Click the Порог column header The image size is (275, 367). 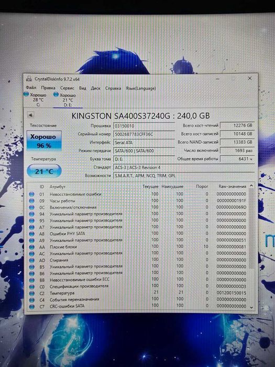(202, 187)
